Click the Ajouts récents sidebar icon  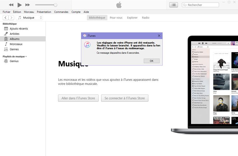[6, 29]
